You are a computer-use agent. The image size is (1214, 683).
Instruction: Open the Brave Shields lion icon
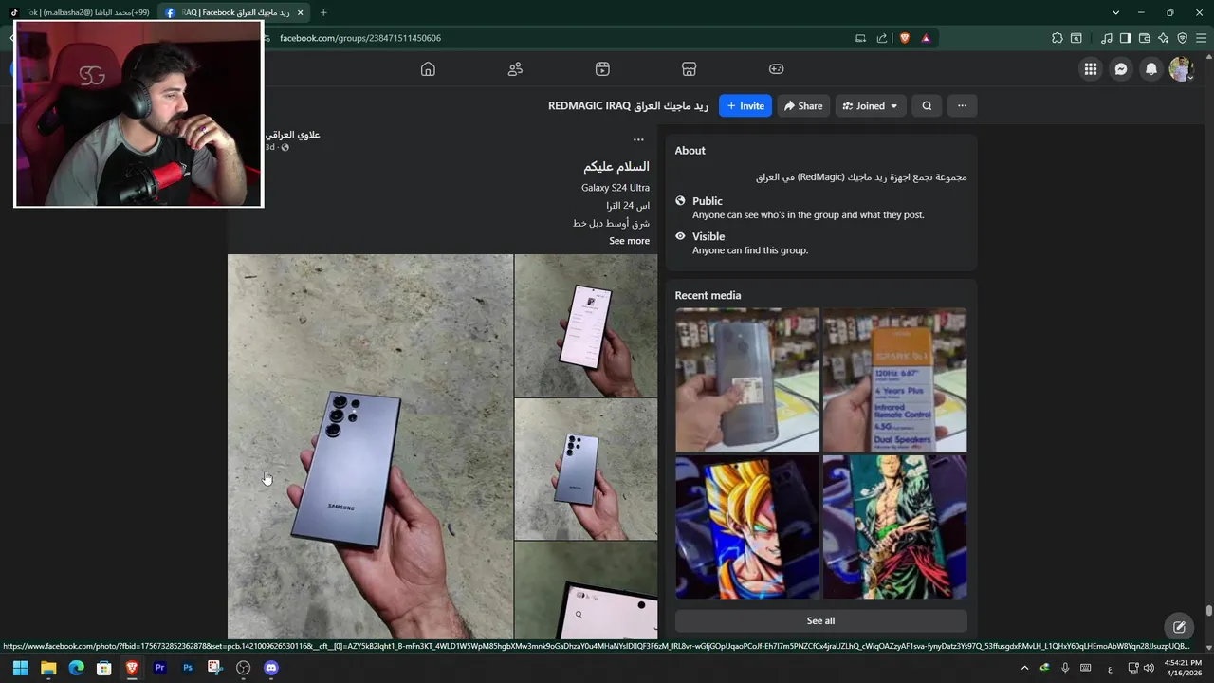pos(904,38)
